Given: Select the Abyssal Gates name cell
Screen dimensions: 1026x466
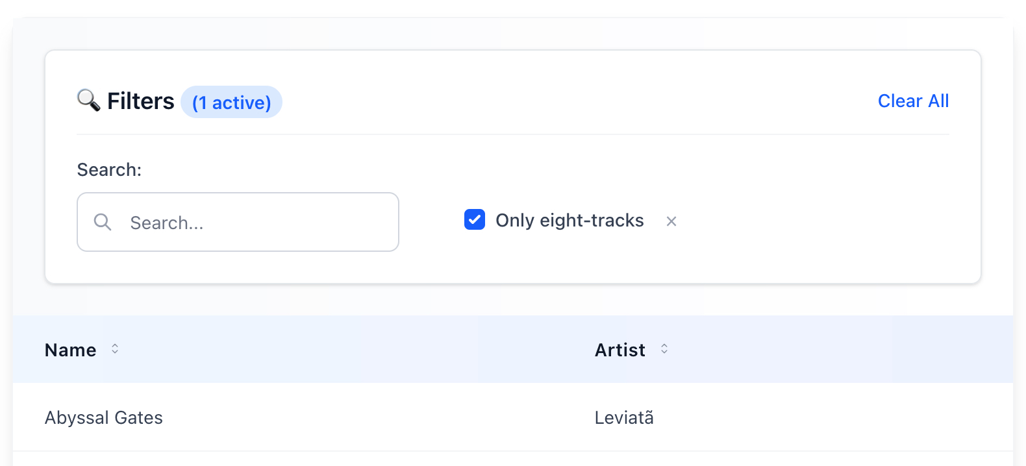Looking at the screenshot, I should click(x=104, y=418).
